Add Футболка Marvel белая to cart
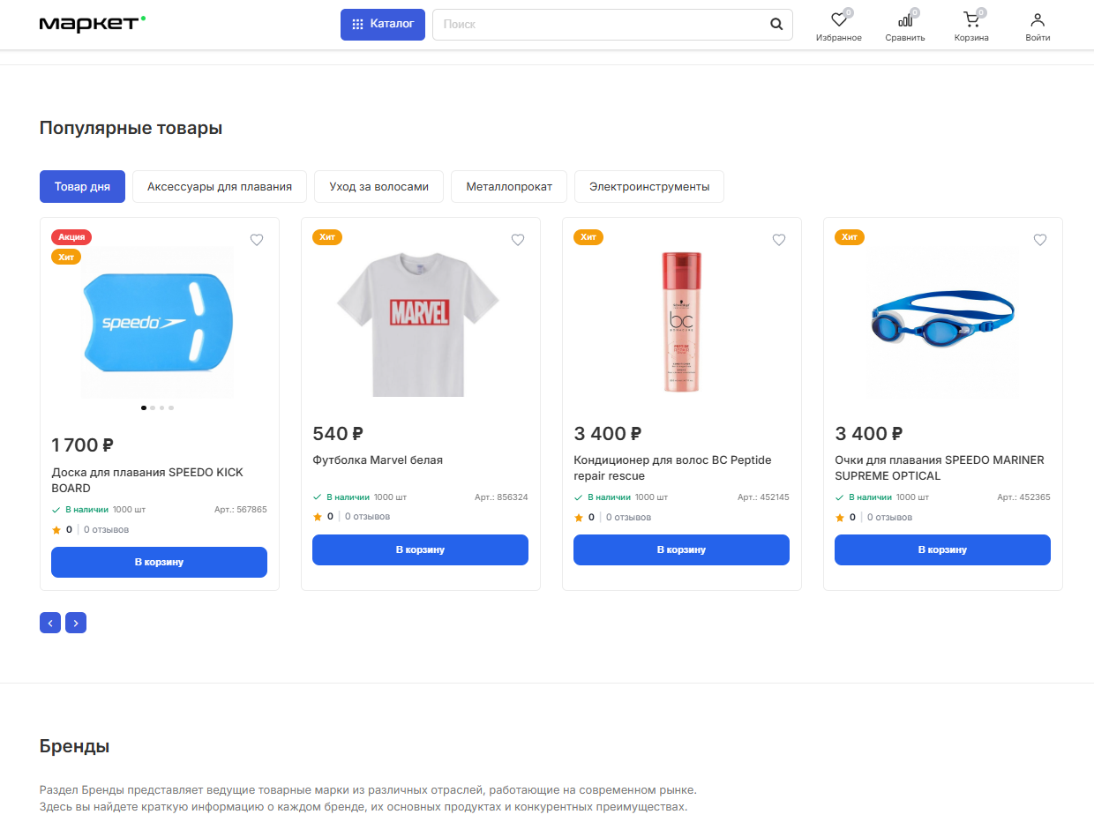 point(420,549)
